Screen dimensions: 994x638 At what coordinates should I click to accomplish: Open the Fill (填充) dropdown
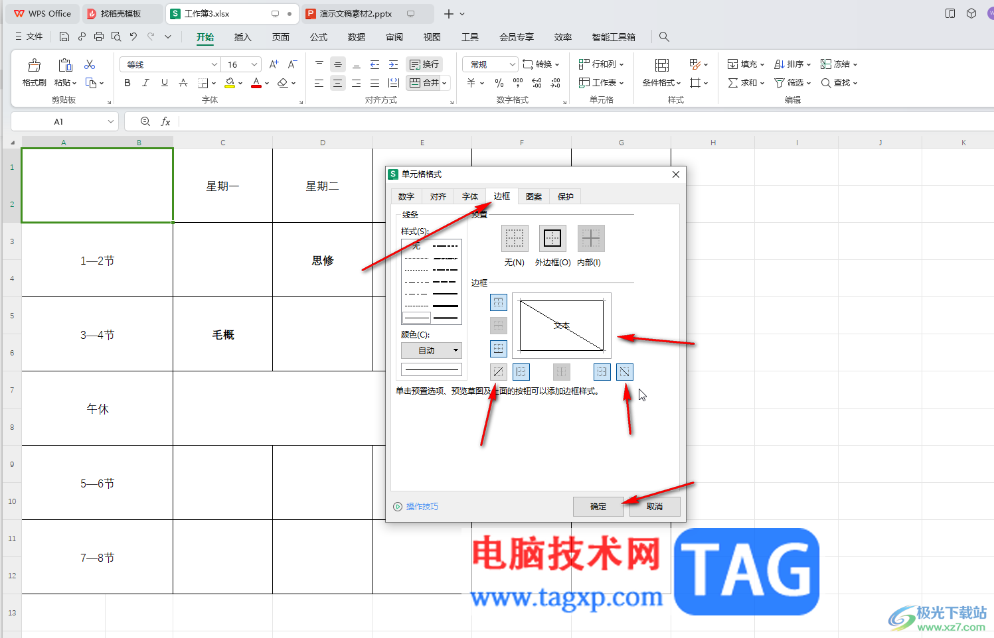coord(746,64)
